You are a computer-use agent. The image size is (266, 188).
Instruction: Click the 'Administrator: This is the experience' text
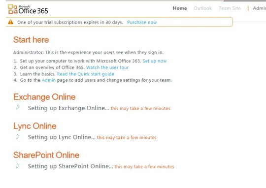[x=88, y=52]
